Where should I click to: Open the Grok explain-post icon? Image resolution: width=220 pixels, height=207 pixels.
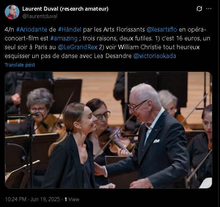[x=199, y=9]
